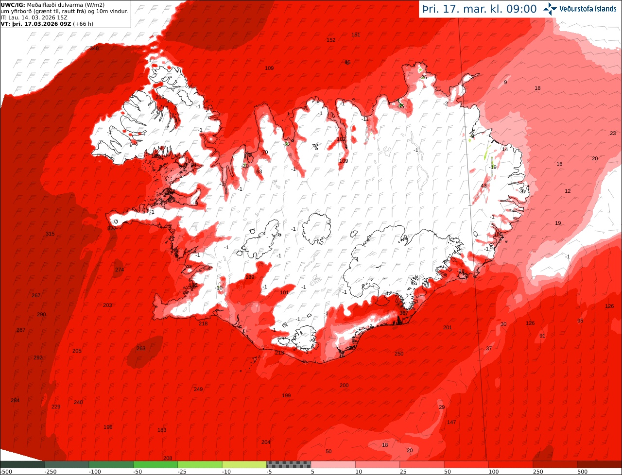Click the 216 value in the Westfjords
This screenshot has height=475, width=622.
(160, 97)
